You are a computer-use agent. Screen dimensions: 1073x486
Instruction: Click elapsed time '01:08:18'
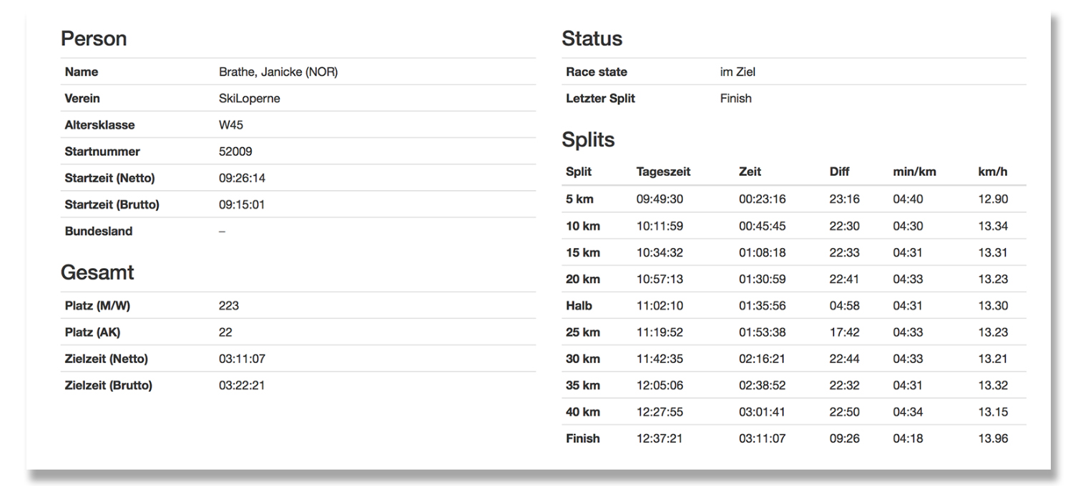click(763, 252)
